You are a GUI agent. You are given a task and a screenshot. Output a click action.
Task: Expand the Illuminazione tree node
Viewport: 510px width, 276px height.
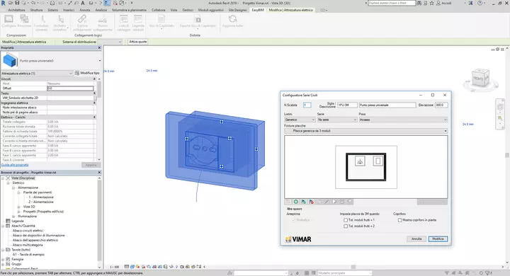point(13,216)
